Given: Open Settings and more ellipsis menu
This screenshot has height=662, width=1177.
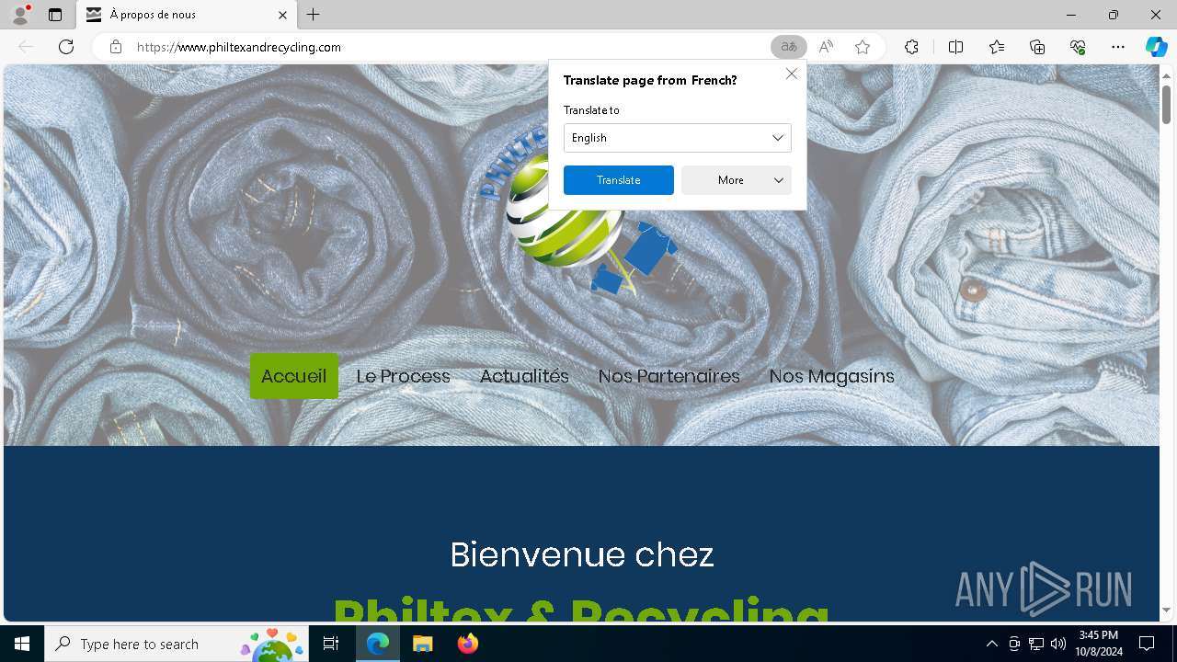Looking at the screenshot, I should pos(1118,47).
